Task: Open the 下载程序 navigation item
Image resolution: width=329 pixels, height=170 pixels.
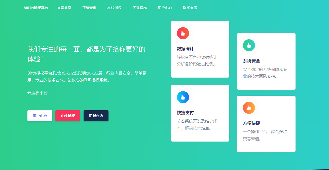Action: tap(140, 8)
